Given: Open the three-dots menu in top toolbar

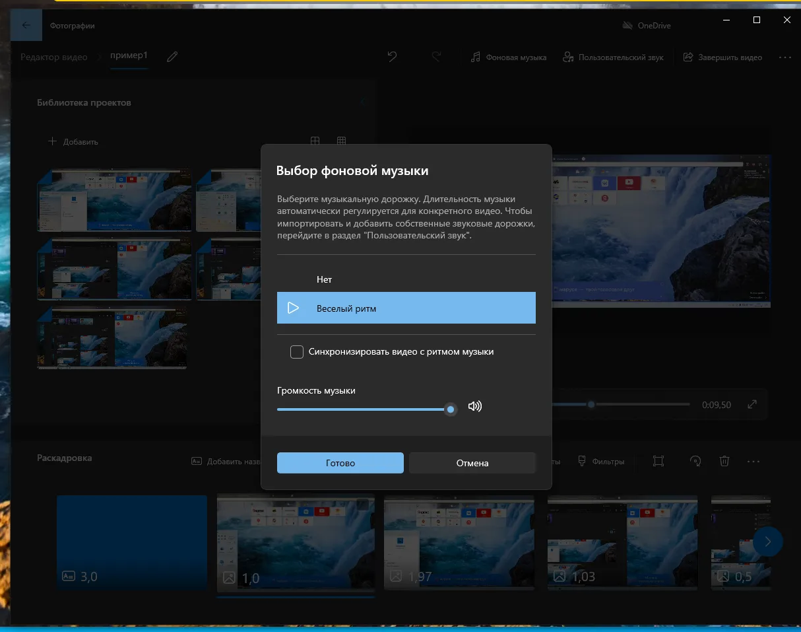Looking at the screenshot, I should pyautogui.click(x=785, y=57).
